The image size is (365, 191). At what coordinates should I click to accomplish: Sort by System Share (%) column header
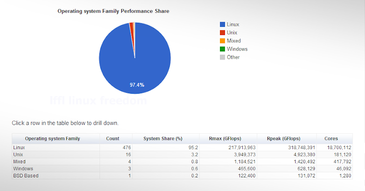click(163, 138)
